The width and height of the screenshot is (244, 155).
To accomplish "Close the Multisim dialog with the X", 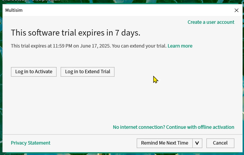I will pyautogui.click(x=236, y=10).
